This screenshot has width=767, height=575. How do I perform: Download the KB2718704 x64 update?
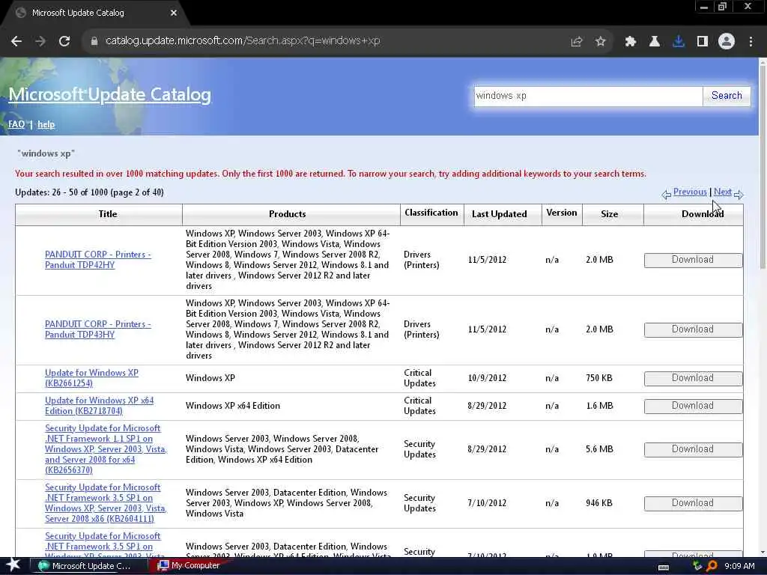point(693,406)
